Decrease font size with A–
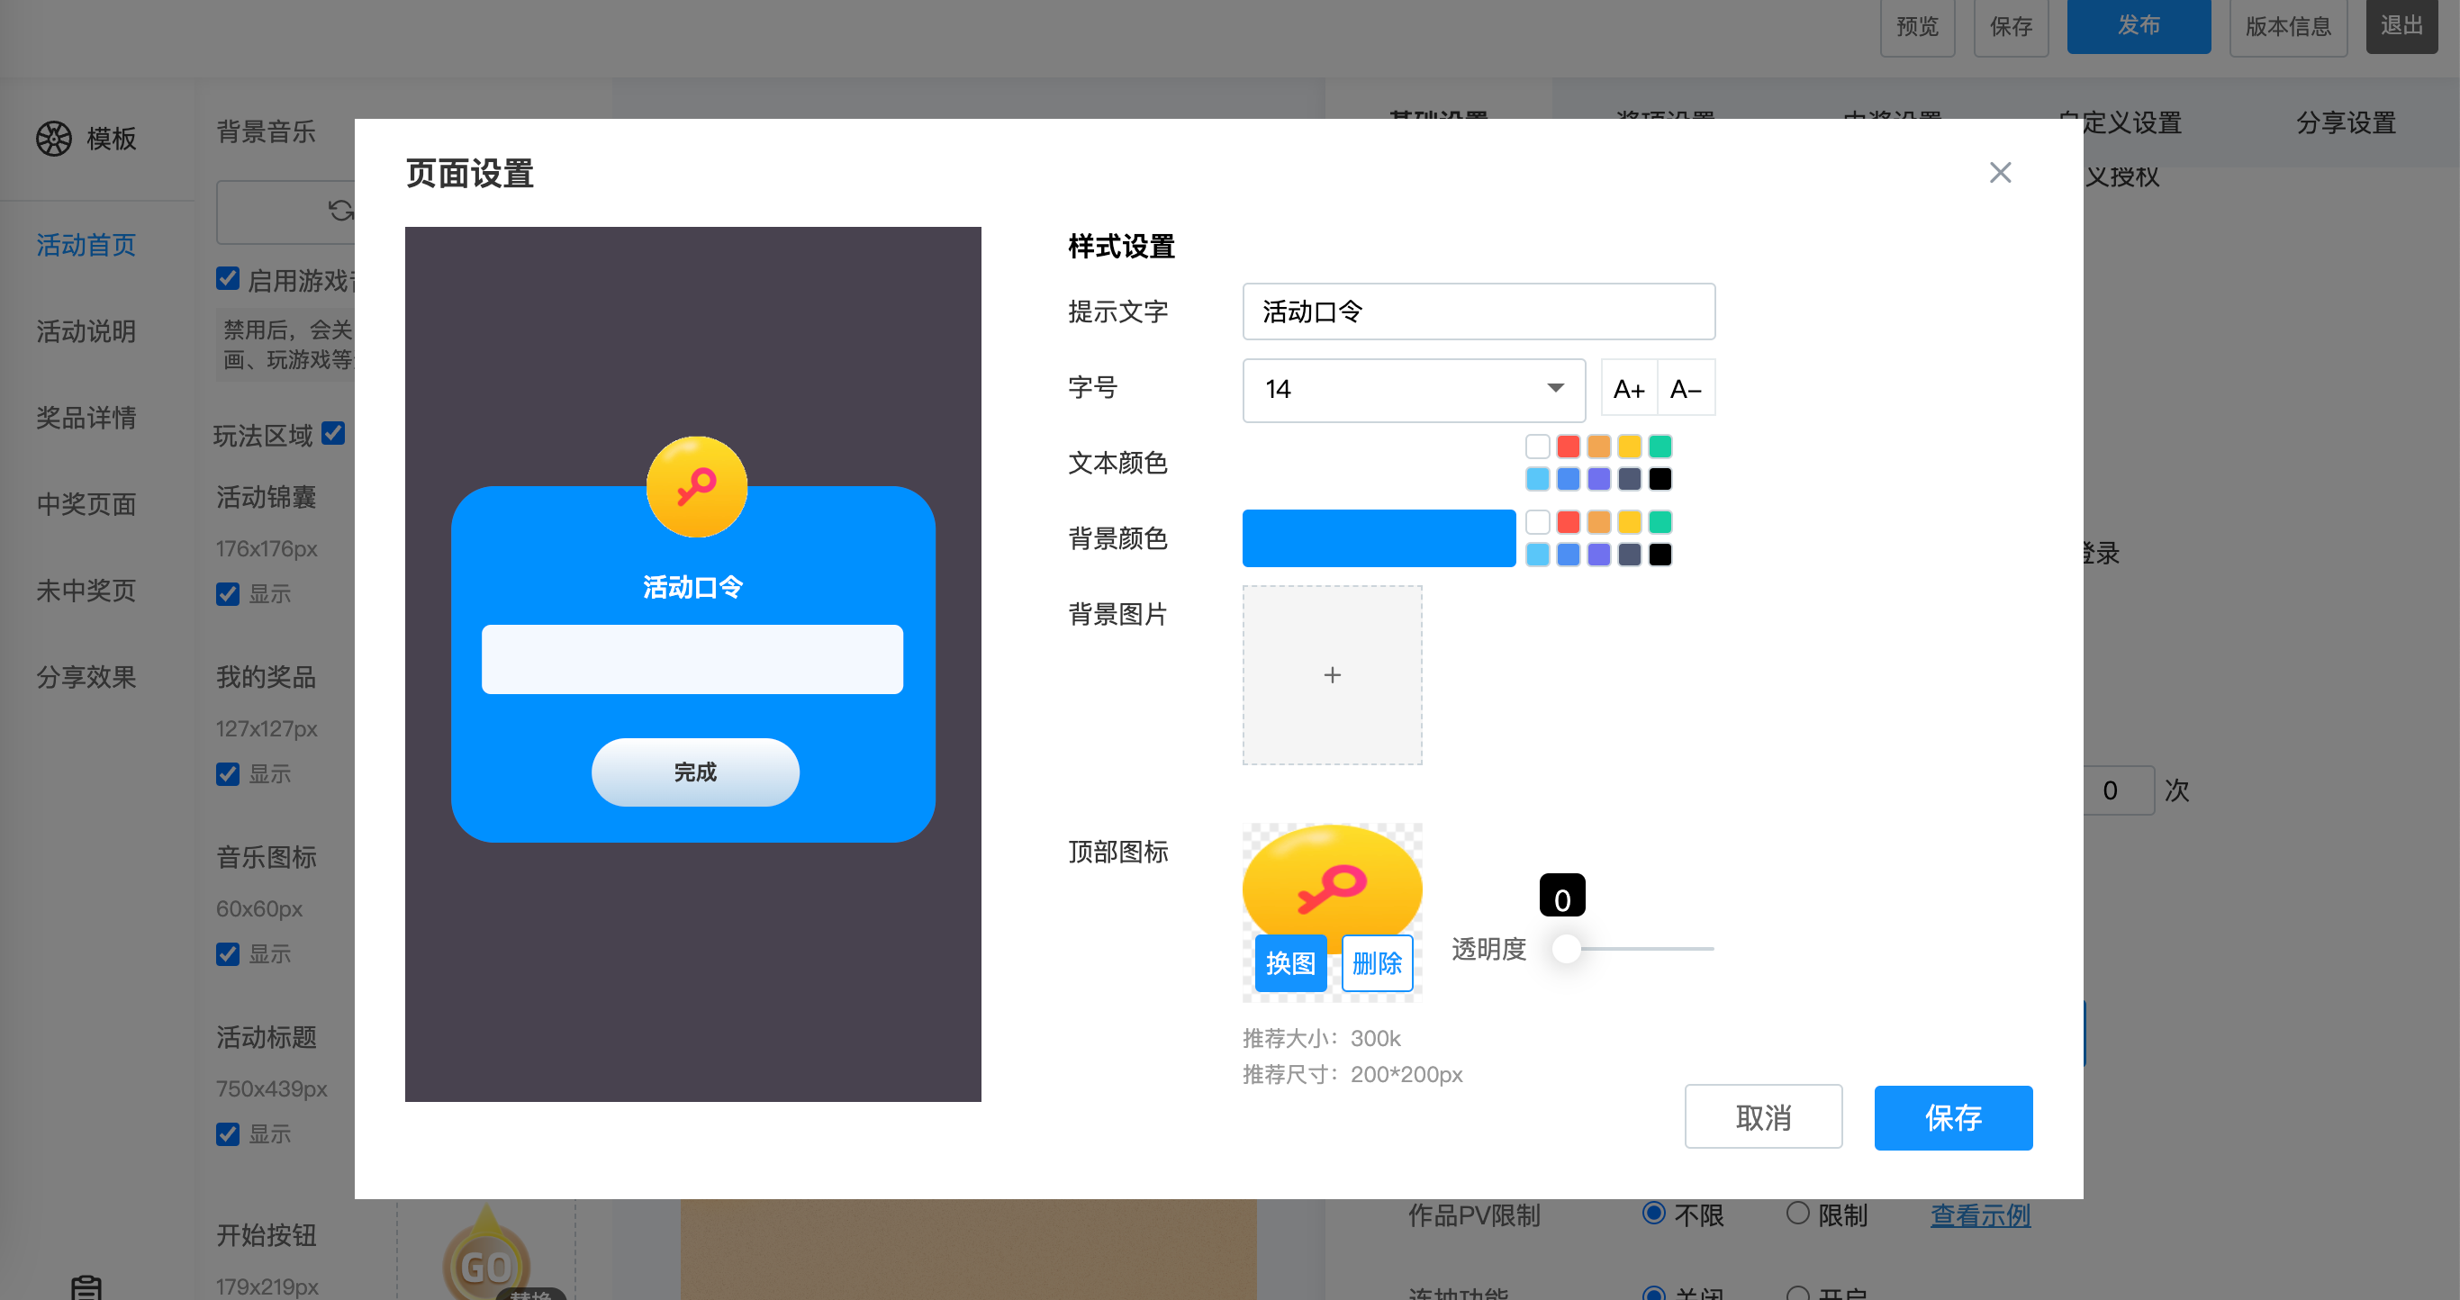This screenshot has height=1300, width=2460. click(x=1686, y=389)
